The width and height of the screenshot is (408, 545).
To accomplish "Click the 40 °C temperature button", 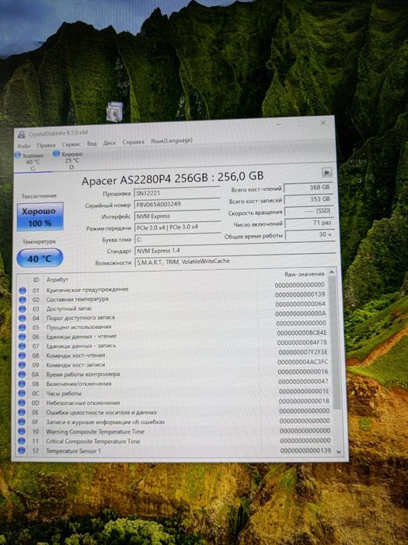I will click(x=40, y=258).
